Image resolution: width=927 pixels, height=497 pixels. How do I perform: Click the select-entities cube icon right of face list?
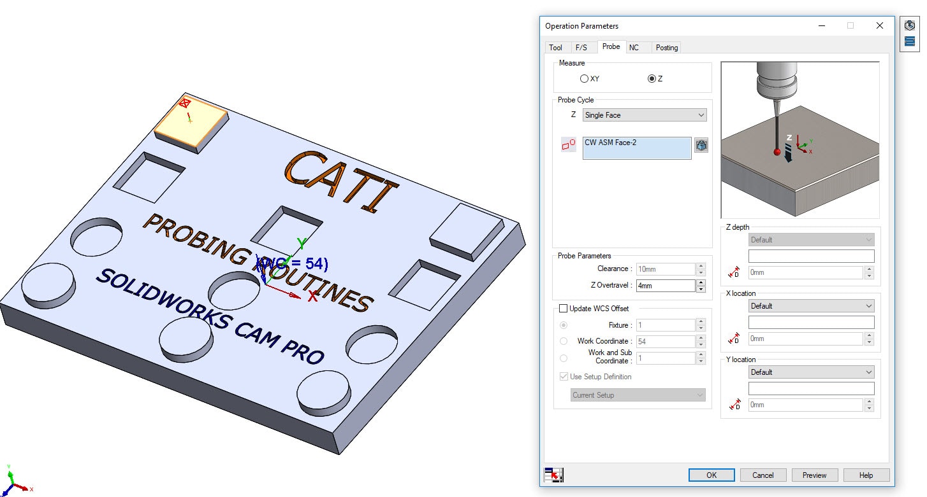pos(701,145)
